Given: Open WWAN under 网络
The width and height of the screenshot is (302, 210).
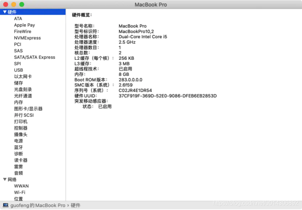Looking at the screenshot, I should pyautogui.click(x=21, y=186).
